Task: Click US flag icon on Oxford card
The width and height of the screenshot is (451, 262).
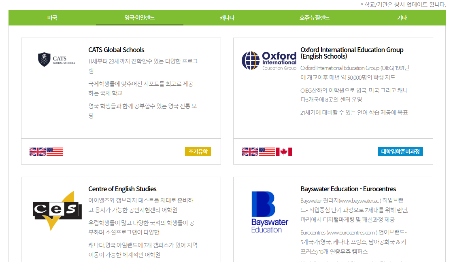Action: pyautogui.click(x=267, y=152)
